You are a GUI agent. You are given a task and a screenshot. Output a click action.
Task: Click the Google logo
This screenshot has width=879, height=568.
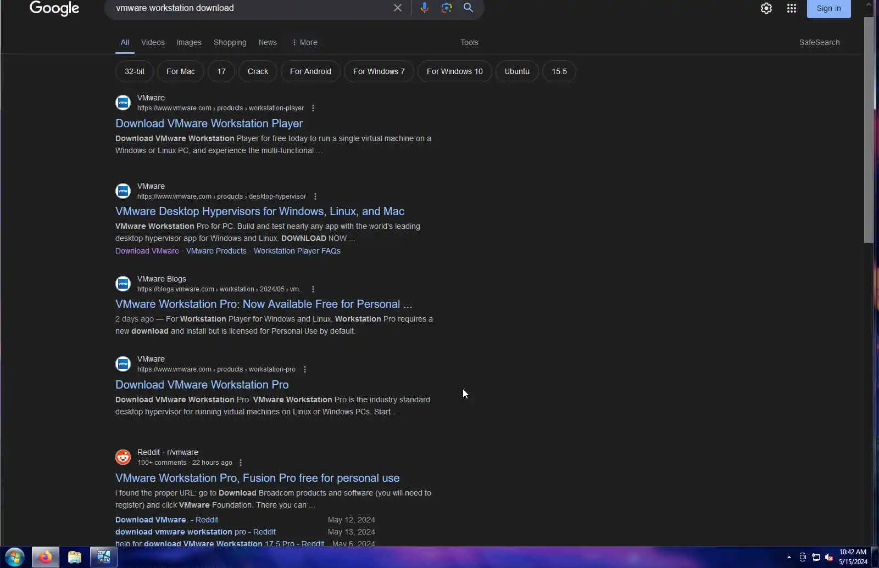pyautogui.click(x=54, y=8)
